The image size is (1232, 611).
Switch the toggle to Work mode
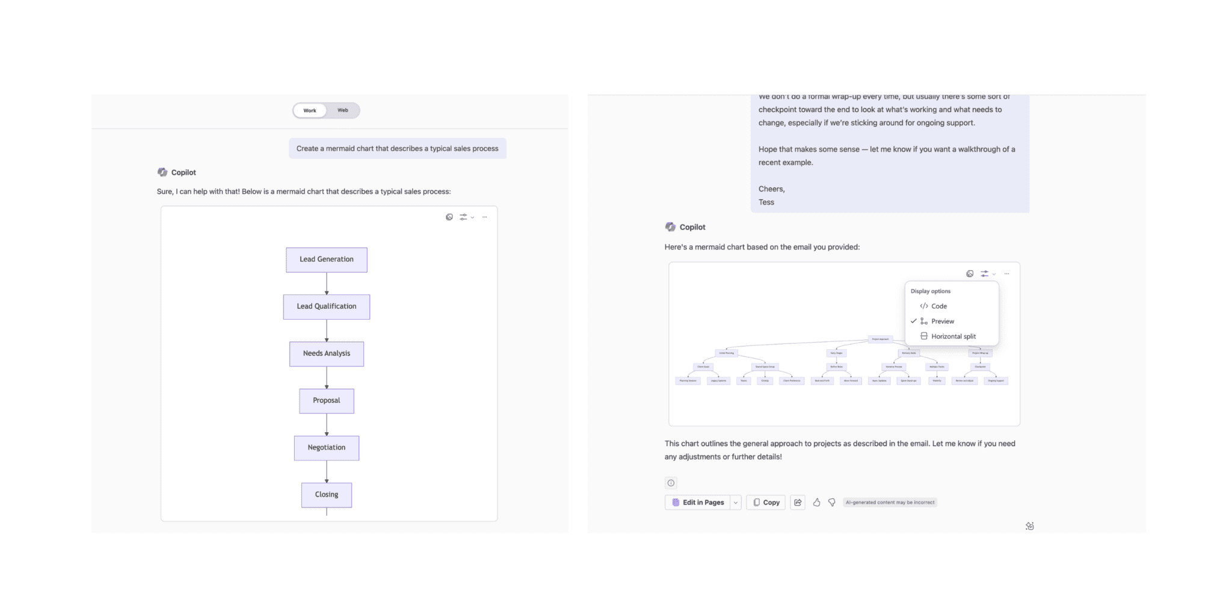click(x=310, y=111)
